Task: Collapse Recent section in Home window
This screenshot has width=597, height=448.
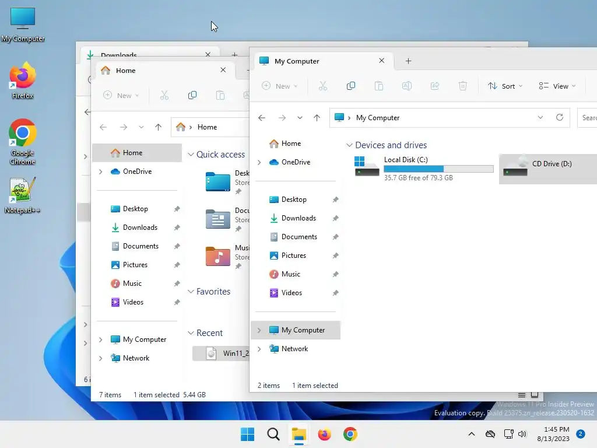Action: pyautogui.click(x=191, y=333)
